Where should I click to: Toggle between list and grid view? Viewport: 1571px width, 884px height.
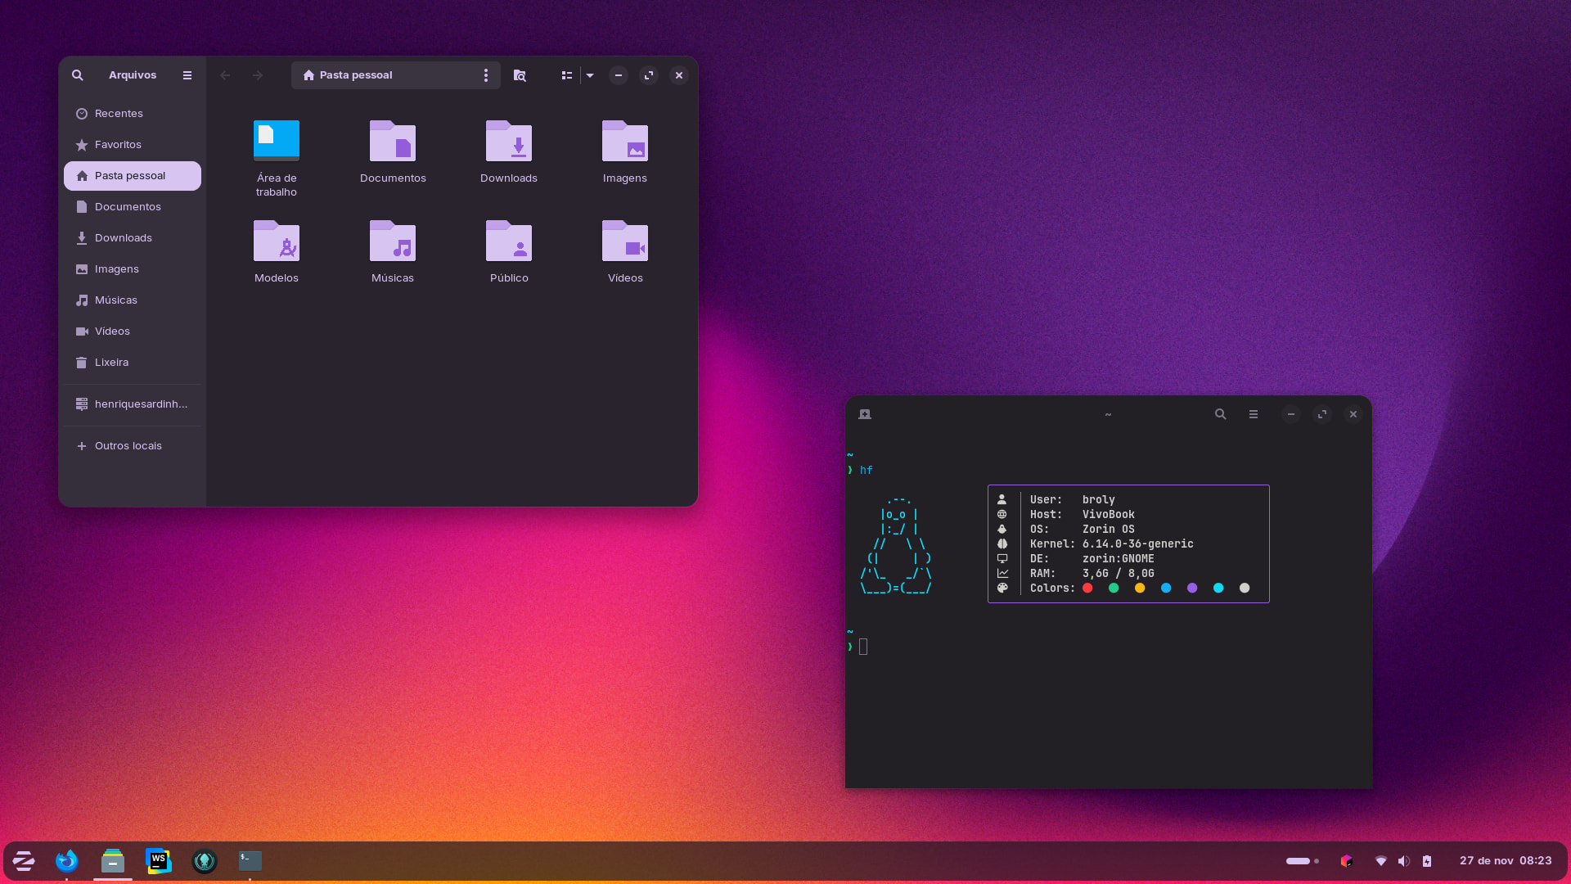pos(566,75)
